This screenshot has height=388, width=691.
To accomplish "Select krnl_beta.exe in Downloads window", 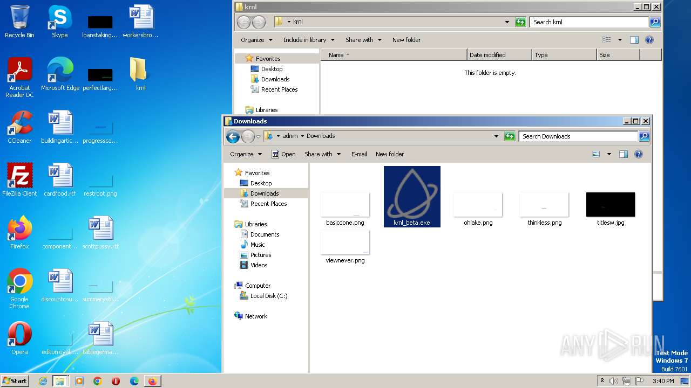I will click(412, 197).
